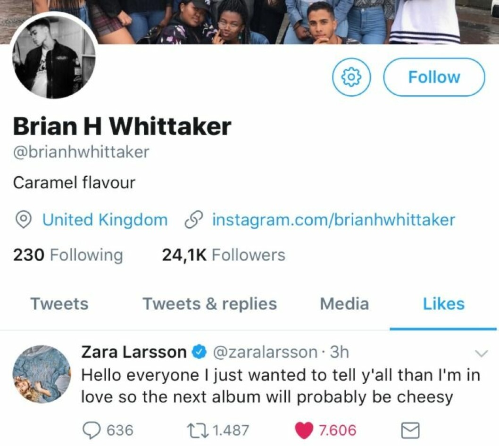Open the United Kingdom location link

105,220
